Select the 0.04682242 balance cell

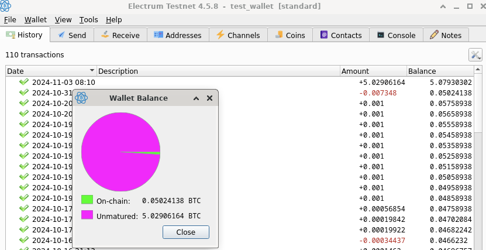tap(451, 230)
